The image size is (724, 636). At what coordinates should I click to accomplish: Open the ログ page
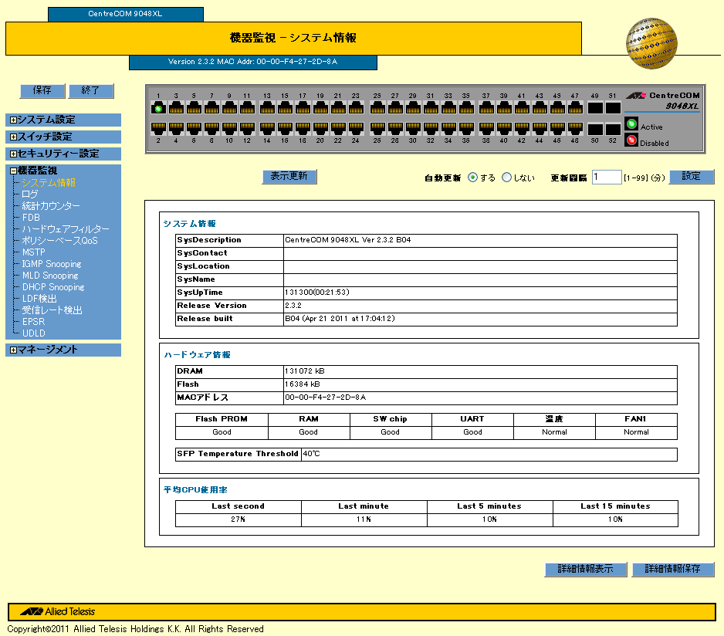pos(30,195)
